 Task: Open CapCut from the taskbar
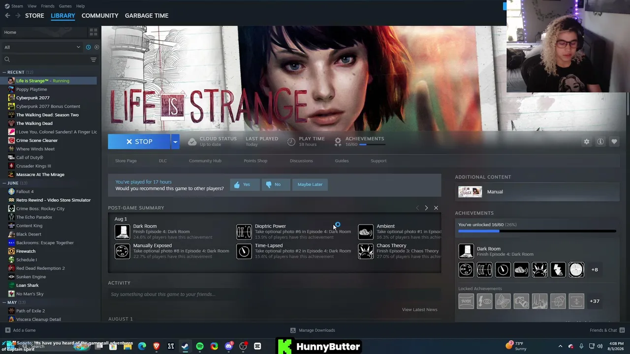[x=257, y=347]
